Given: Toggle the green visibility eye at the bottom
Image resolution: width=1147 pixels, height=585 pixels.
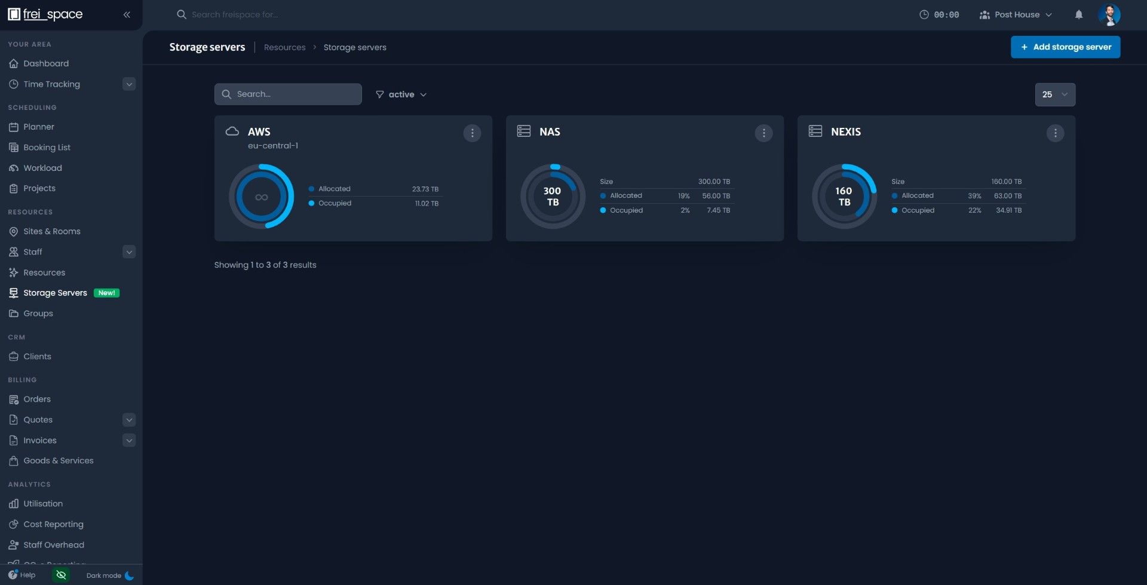Looking at the screenshot, I should pyautogui.click(x=60, y=574).
